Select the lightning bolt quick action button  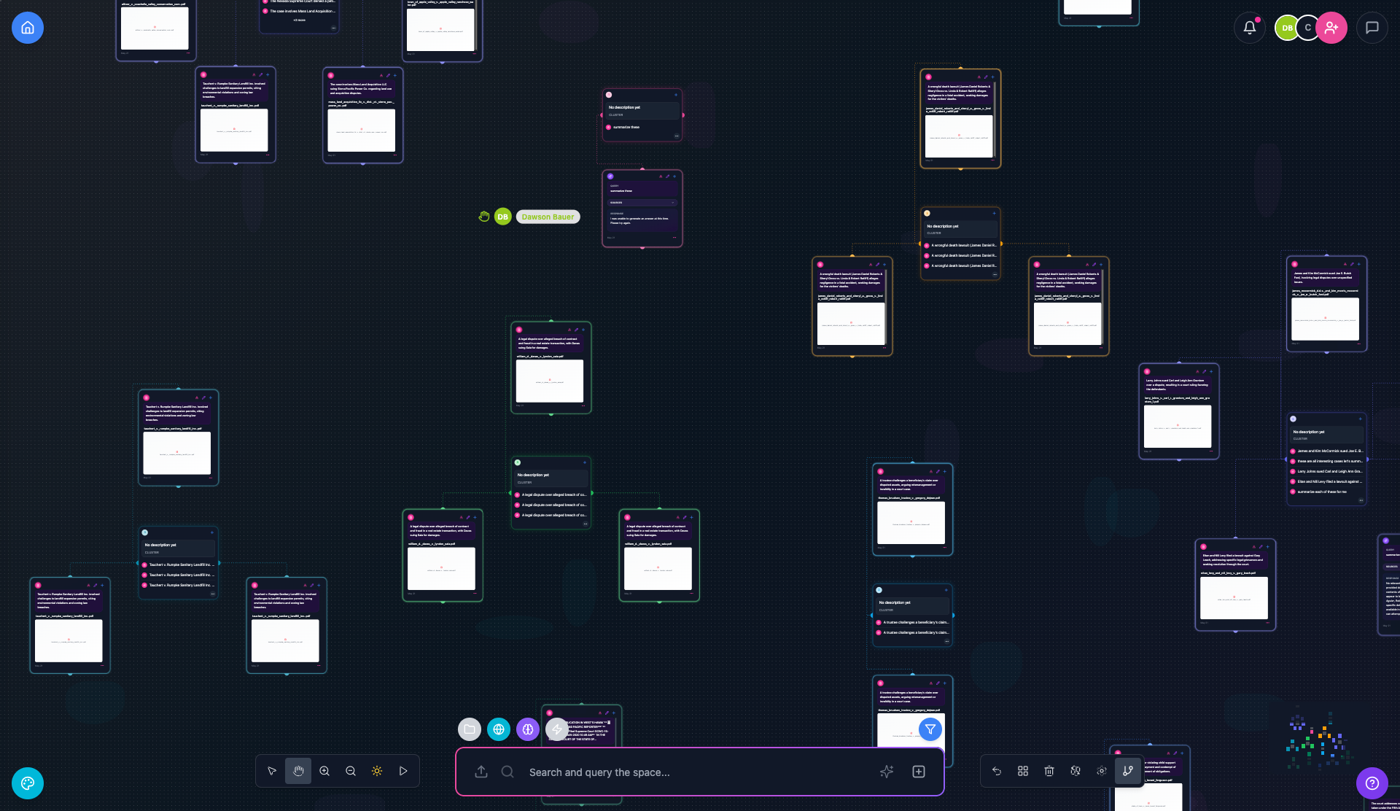pos(557,729)
